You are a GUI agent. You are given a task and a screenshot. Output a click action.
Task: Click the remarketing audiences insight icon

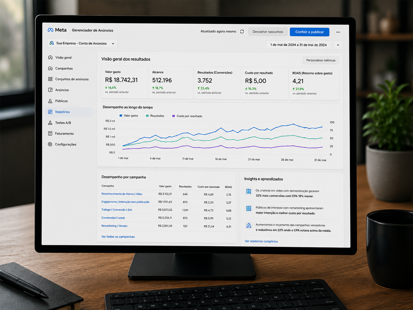(248, 208)
